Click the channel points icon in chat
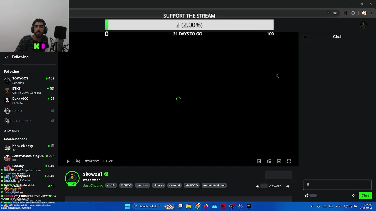This screenshot has height=211, width=376. 307,195
